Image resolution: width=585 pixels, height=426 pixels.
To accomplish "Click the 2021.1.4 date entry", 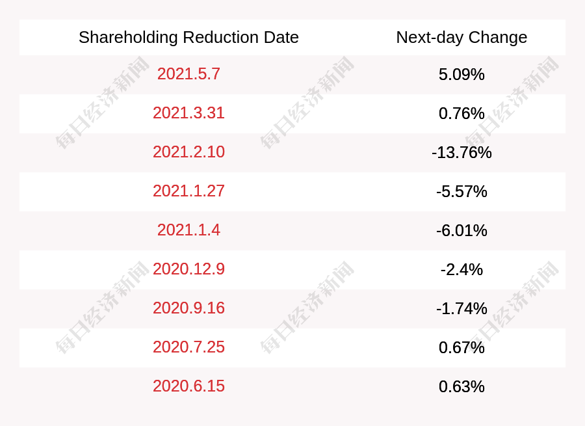I will [188, 230].
